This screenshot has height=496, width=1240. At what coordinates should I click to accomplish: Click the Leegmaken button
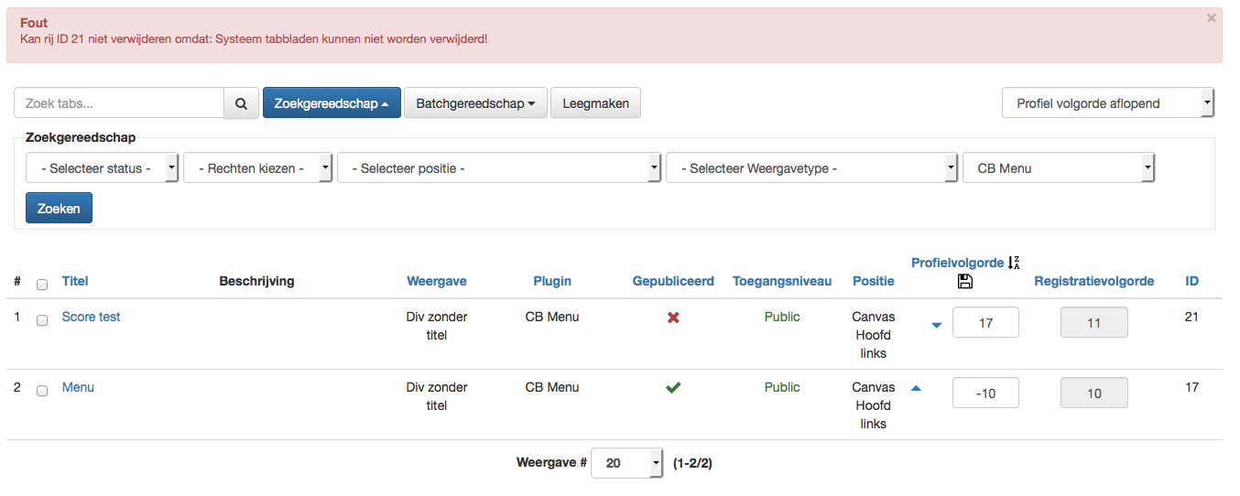[x=595, y=103]
